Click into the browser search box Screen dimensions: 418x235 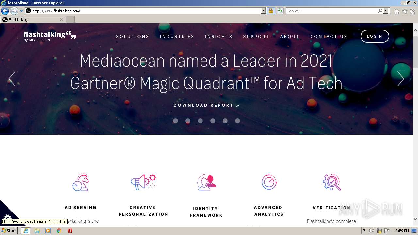click(x=332, y=11)
